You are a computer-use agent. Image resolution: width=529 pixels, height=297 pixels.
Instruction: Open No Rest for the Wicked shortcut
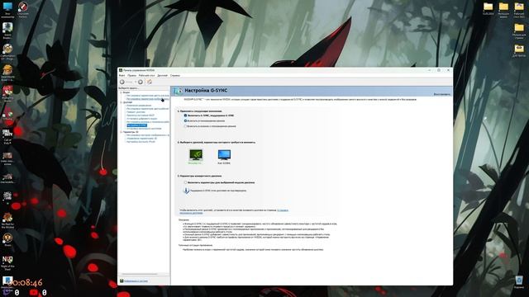[x=7, y=220]
